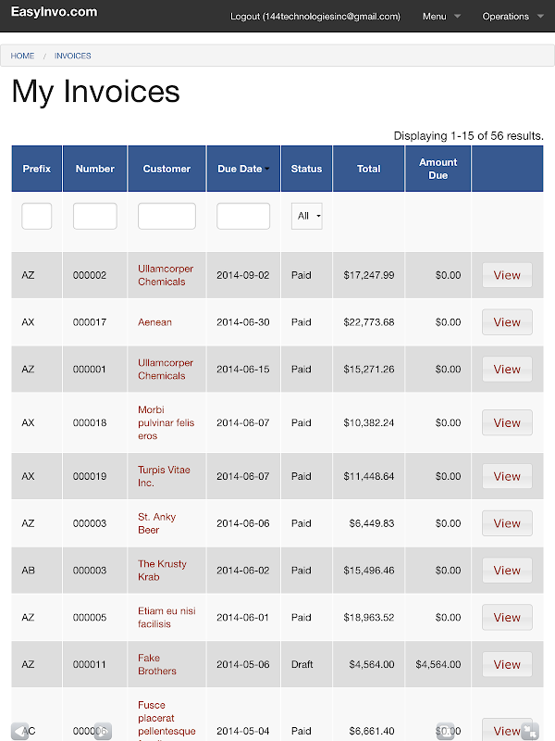The height and width of the screenshot is (741, 555).
Task: Click the fullscreen expand icon at bottom-right
Action: [530, 731]
